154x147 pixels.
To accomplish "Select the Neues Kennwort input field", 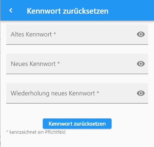I will (x=77, y=64).
